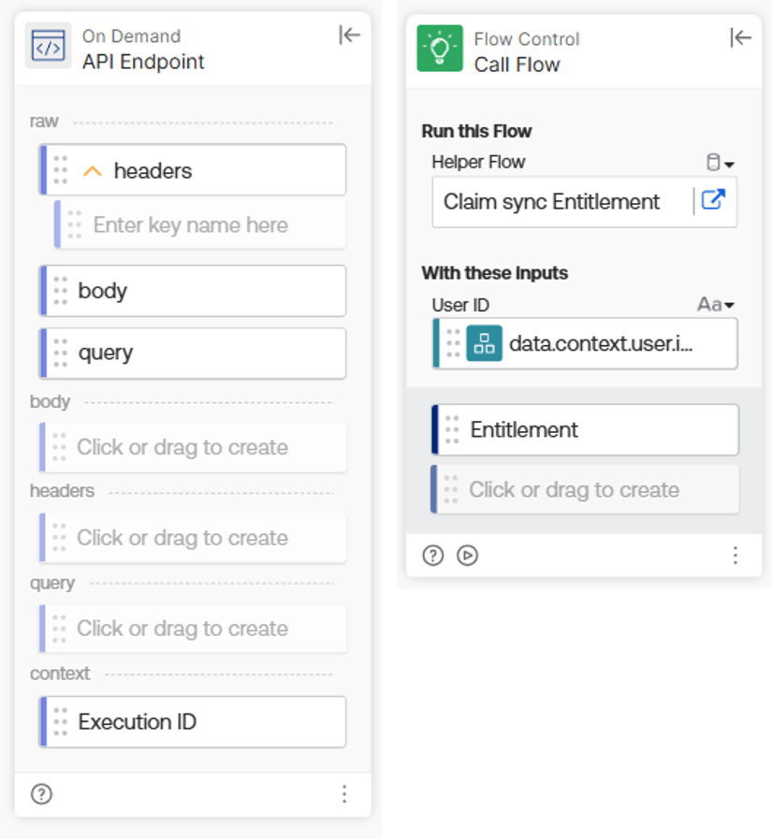Viewport: 772px width, 839px height.
Task: Click the API Endpoint code icon
Action: click(48, 46)
